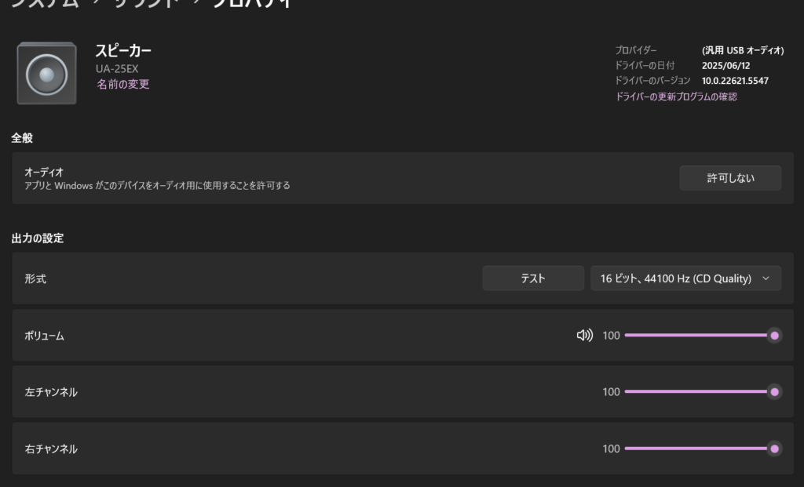Image resolution: width=804 pixels, height=487 pixels.
Task: Open the 16 ビット 44100 Hz format dropdown
Action: (685, 278)
